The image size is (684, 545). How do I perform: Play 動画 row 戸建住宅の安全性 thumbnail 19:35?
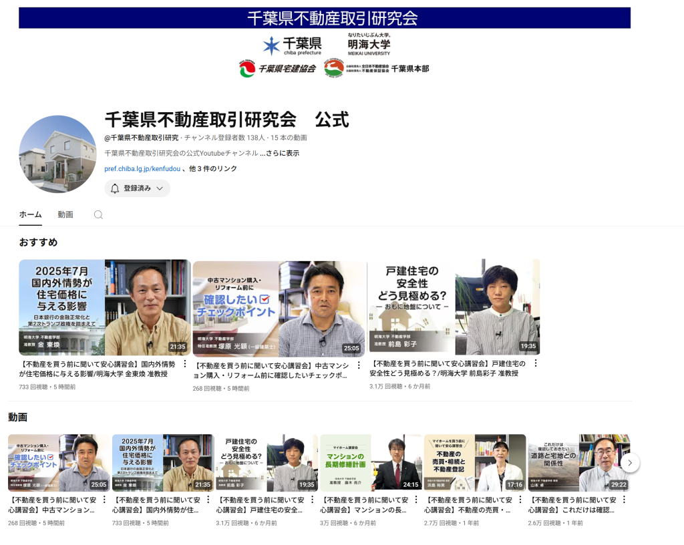[x=267, y=463]
